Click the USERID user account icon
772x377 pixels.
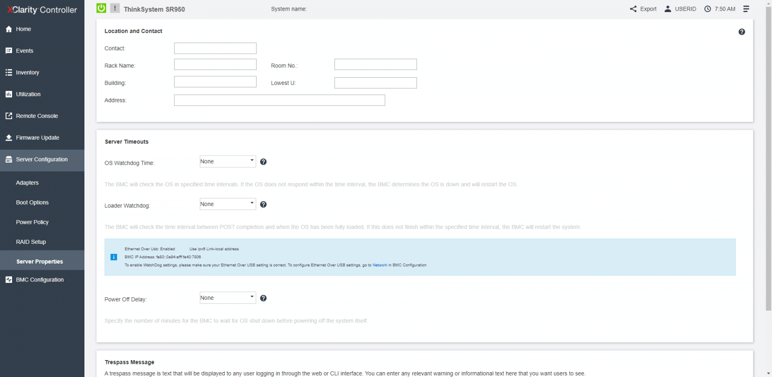tap(668, 9)
